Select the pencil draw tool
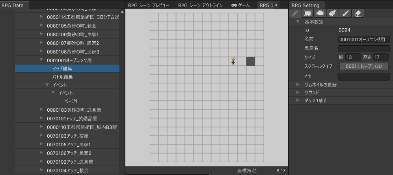The width and height of the screenshot is (393, 175). pyautogui.click(x=295, y=13)
